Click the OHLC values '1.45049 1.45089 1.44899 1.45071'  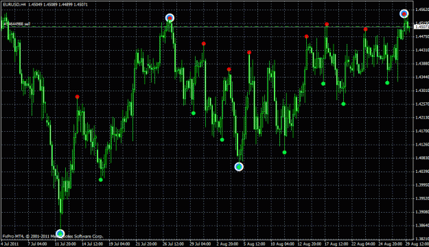click(58, 5)
